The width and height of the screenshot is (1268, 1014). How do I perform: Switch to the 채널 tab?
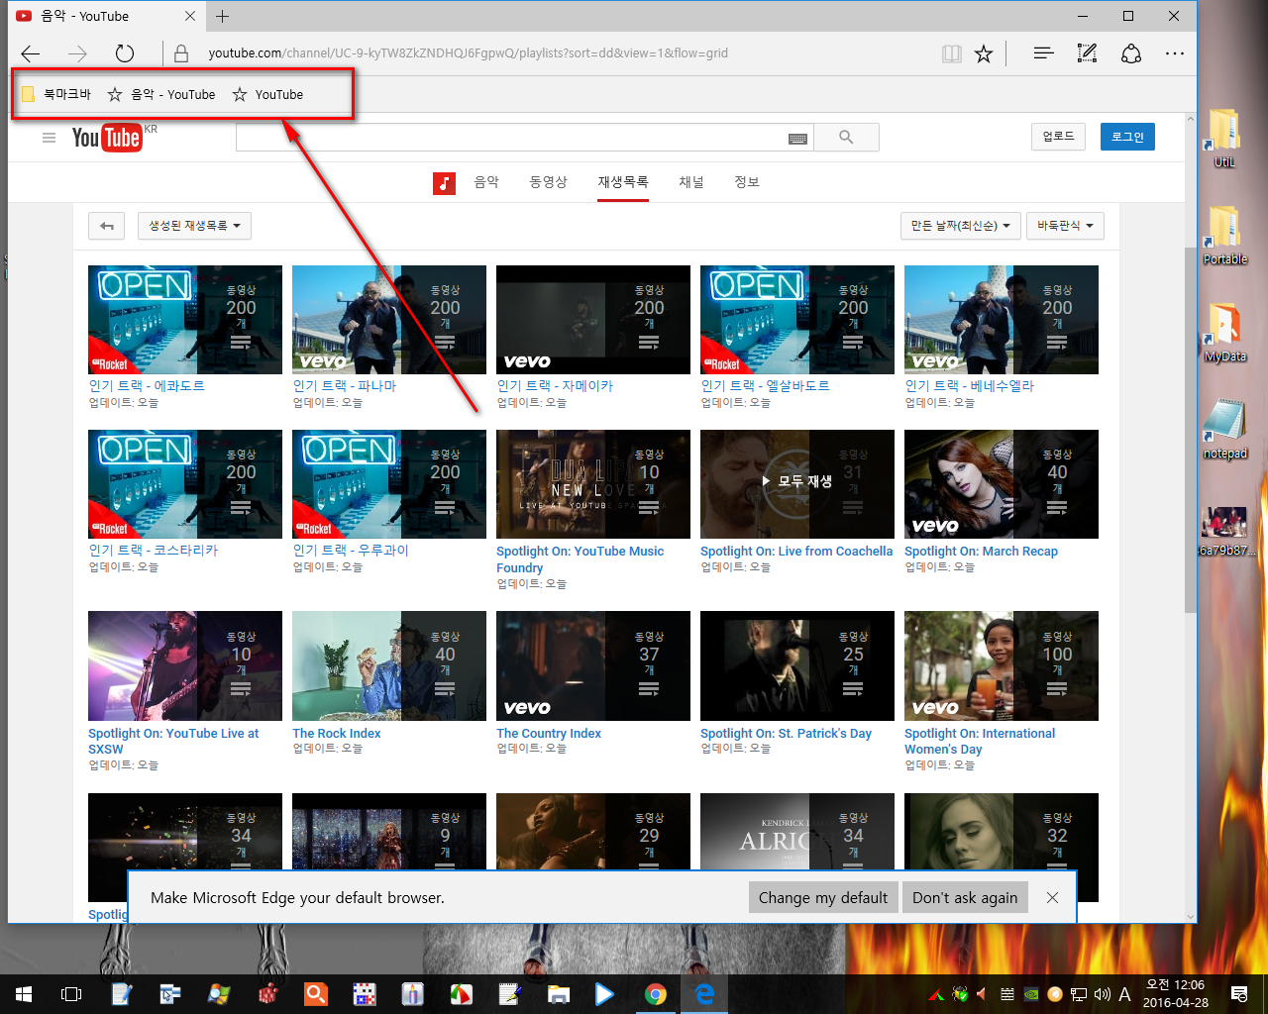pos(691,182)
